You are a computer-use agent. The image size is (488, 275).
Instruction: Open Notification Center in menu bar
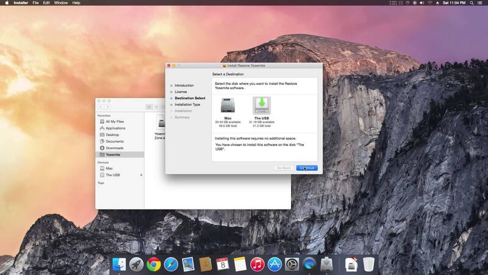click(480, 3)
